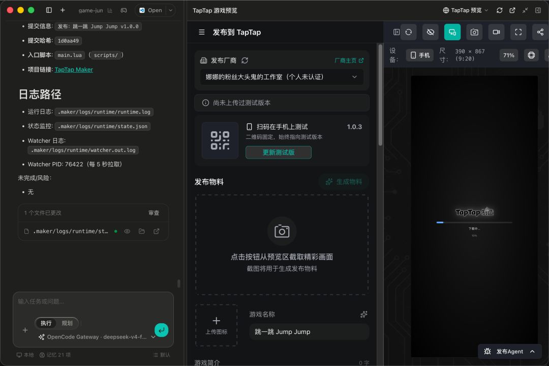Toggle the fit-to-screen frame icon beside 71%
This screenshot has width=549, height=366.
point(532,55)
